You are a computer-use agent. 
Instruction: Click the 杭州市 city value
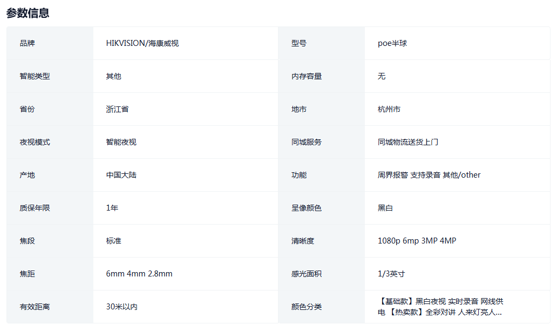[389, 109]
